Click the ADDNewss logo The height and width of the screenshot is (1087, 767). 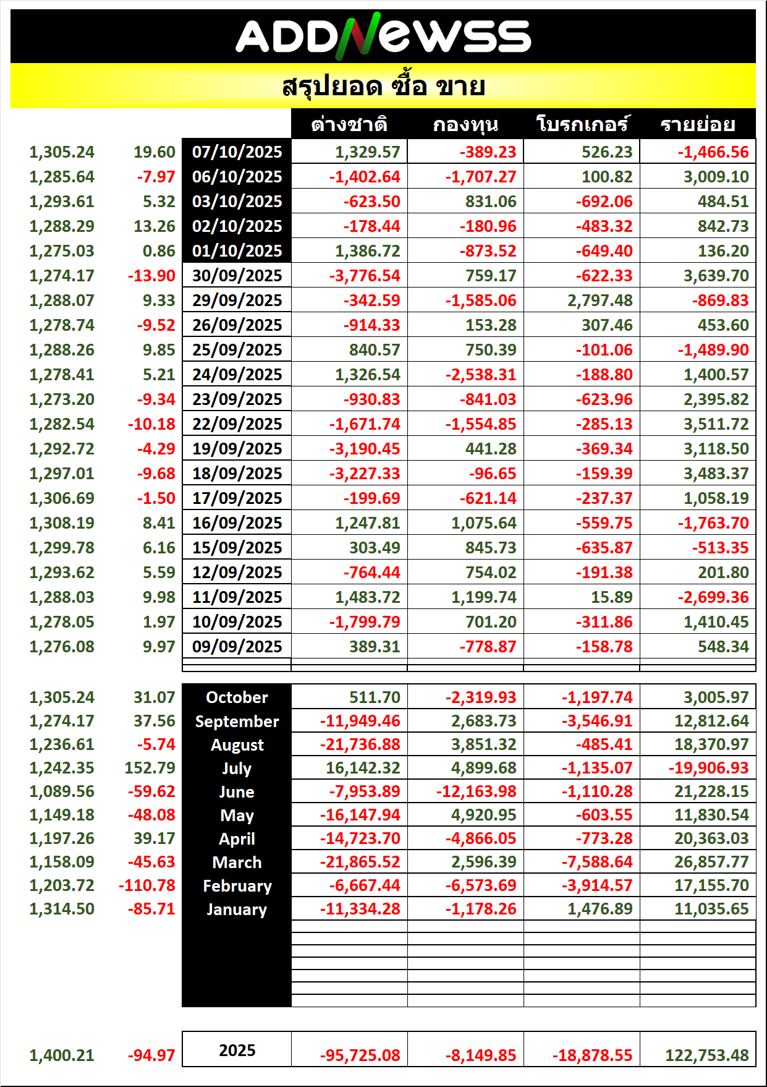tap(383, 36)
